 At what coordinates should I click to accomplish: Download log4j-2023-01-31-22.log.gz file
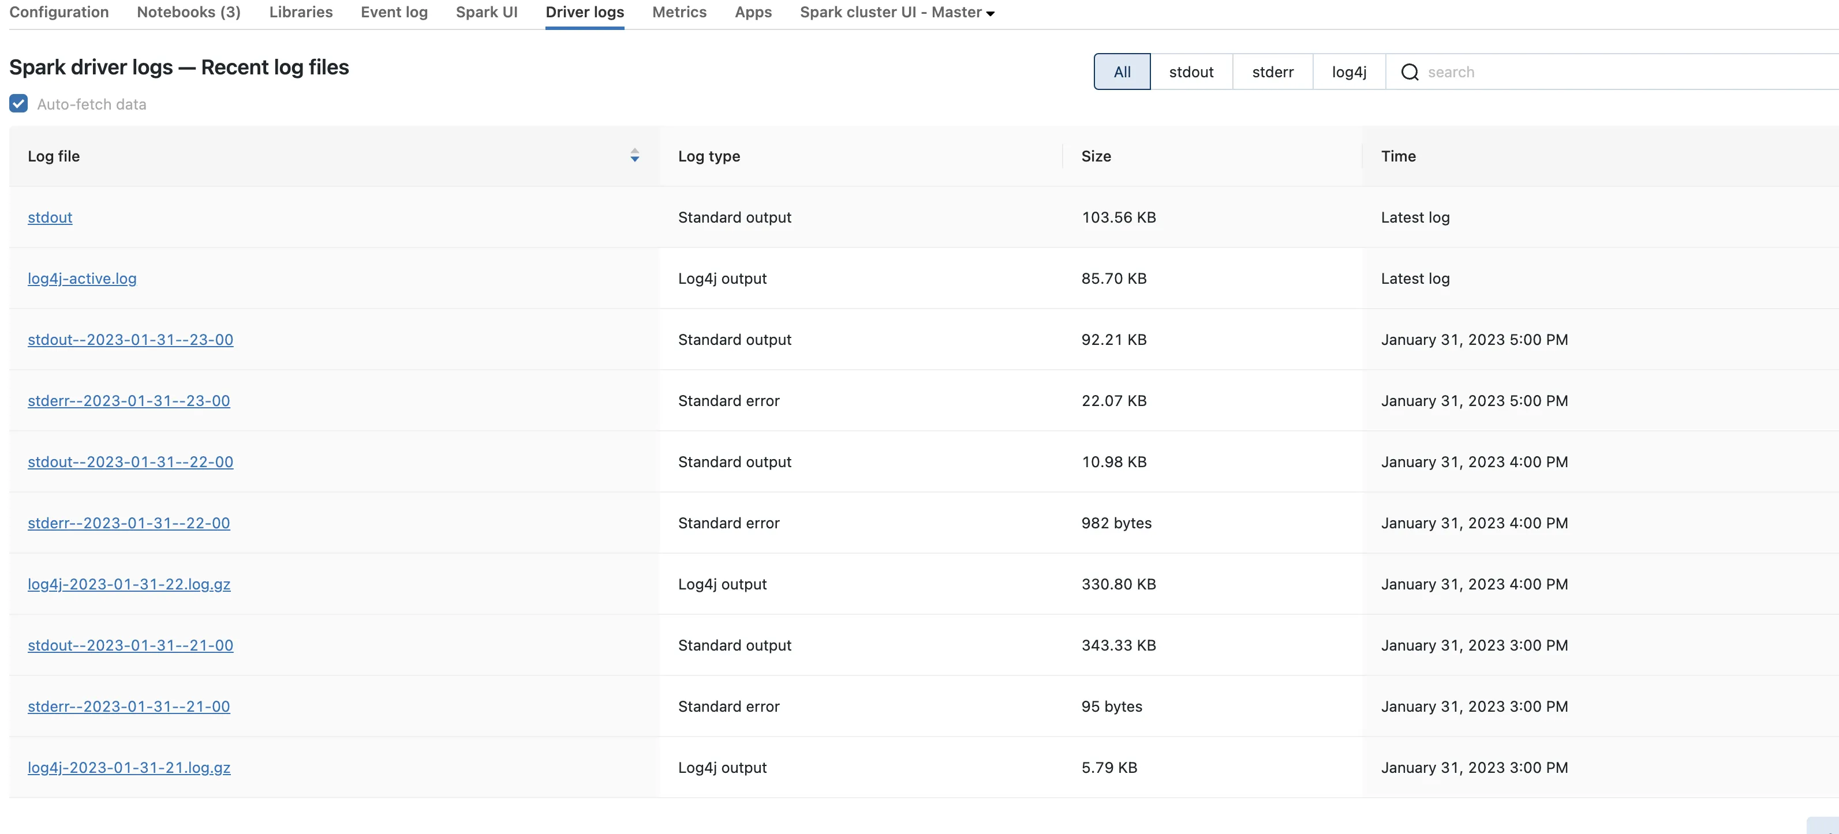(x=129, y=584)
